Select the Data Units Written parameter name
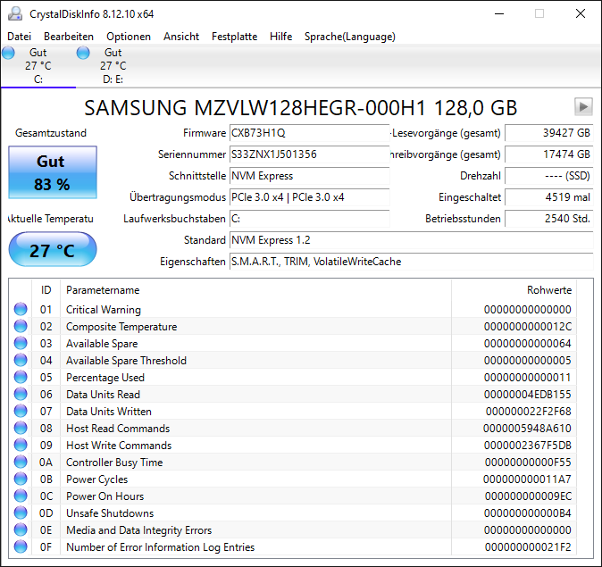602x567 pixels. pyautogui.click(x=109, y=411)
